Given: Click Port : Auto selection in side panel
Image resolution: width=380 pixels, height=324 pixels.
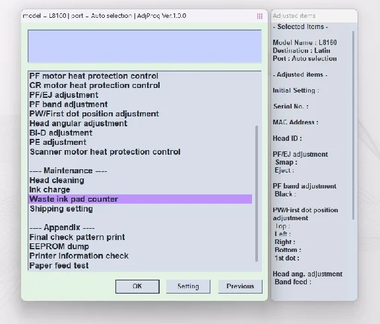Looking at the screenshot, I should click(x=305, y=59).
